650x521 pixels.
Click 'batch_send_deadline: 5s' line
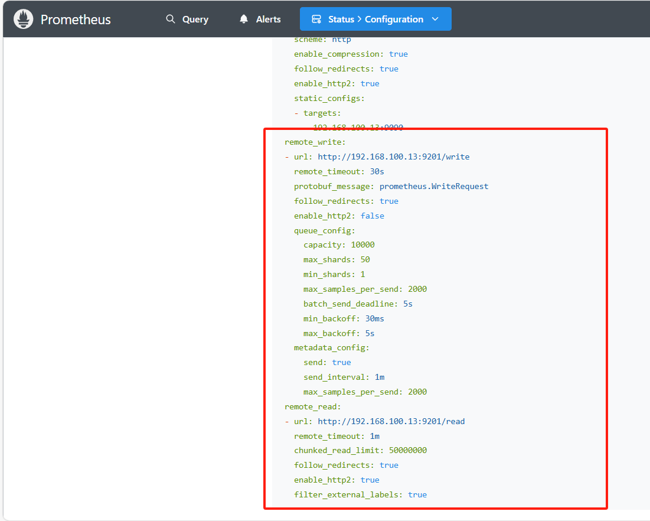[x=358, y=304]
